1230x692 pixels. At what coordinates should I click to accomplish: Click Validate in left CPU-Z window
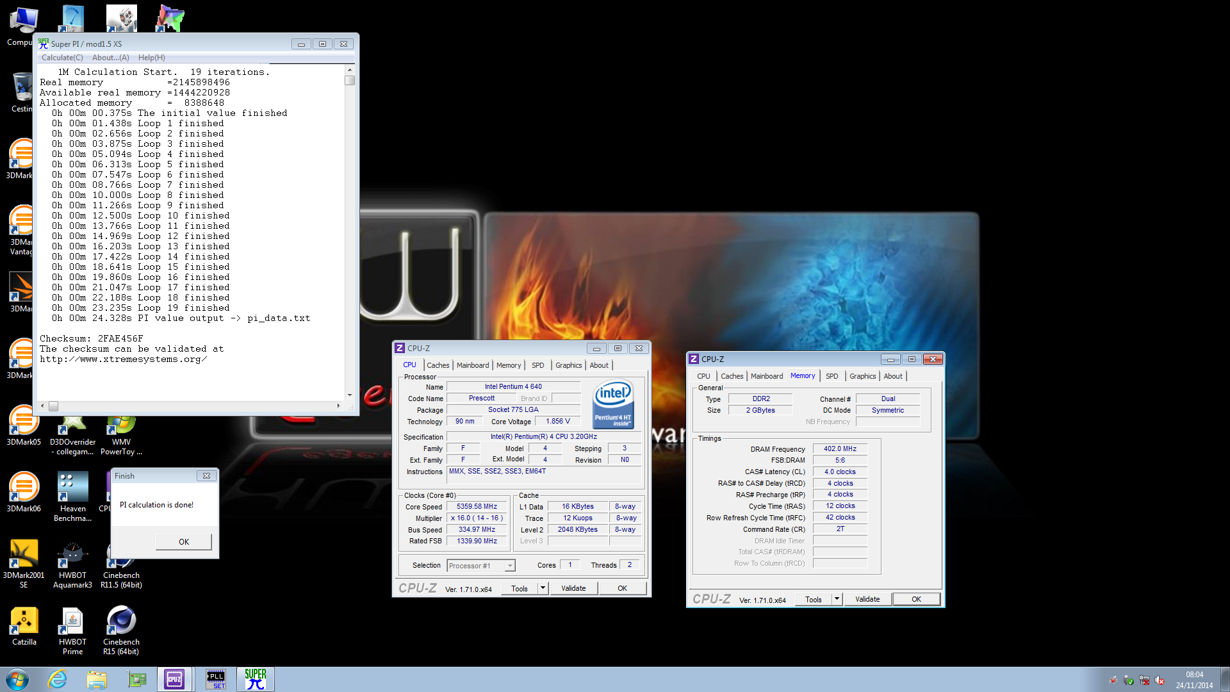[573, 588]
